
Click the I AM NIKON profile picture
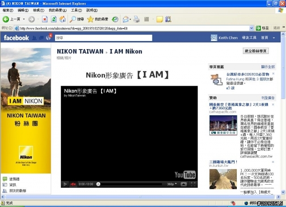coord(26,111)
